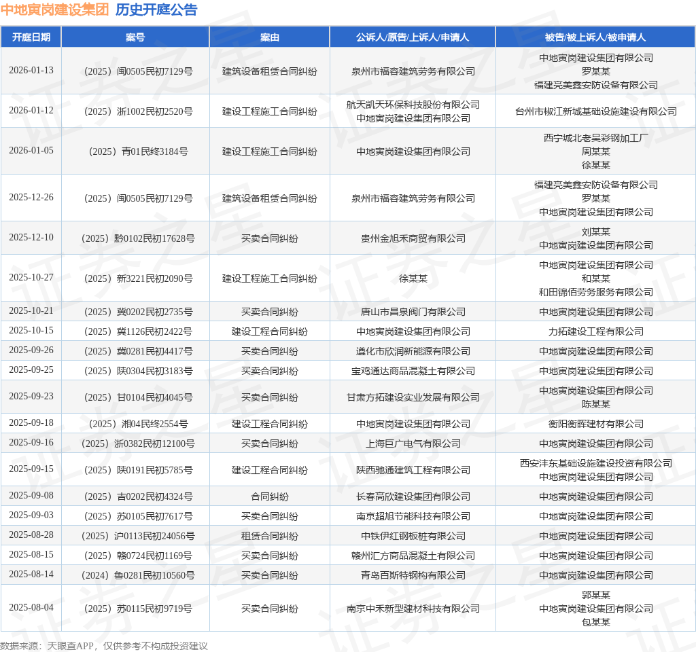Select case number (2025)湘04民终2554号
Viewport: 696px width, 652px height.
click(x=138, y=424)
